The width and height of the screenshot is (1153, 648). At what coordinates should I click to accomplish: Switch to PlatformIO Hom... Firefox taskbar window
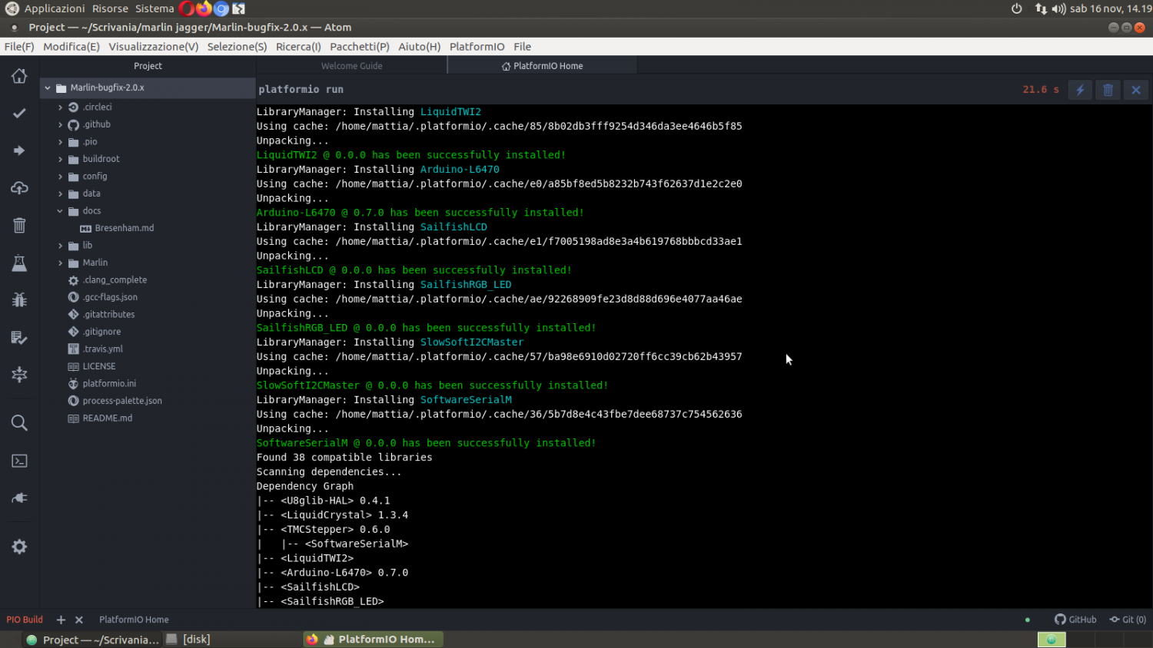click(x=373, y=640)
